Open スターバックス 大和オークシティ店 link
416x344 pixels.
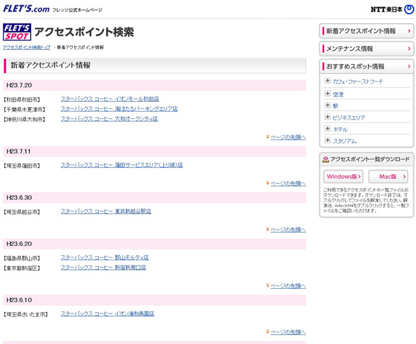[109, 119]
